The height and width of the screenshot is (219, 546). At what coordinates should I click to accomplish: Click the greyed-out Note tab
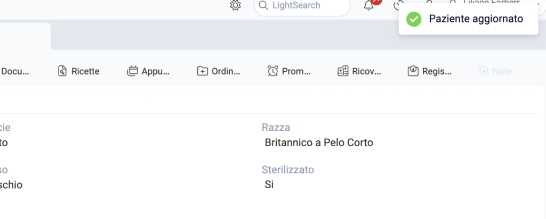tap(495, 71)
